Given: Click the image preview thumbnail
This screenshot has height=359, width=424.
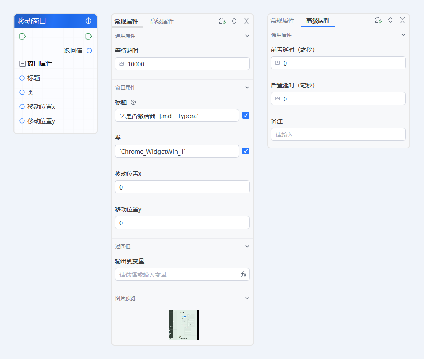Looking at the screenshot, I should (x=184, y=325).
